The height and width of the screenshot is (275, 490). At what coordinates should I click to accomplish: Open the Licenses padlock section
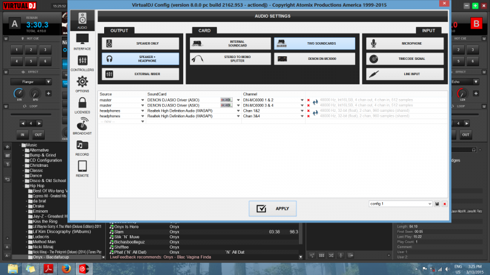tap(82, 105)
